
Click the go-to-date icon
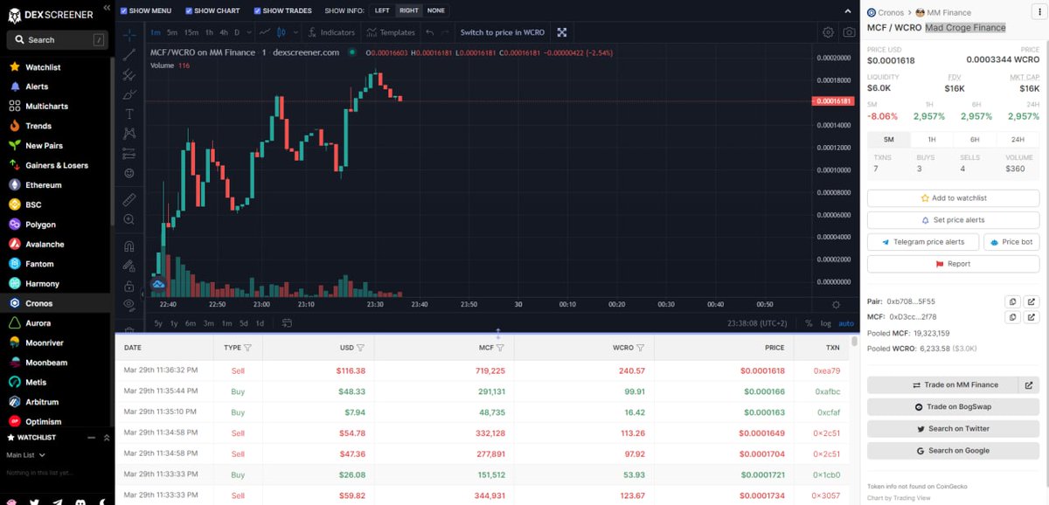[287, 323]
